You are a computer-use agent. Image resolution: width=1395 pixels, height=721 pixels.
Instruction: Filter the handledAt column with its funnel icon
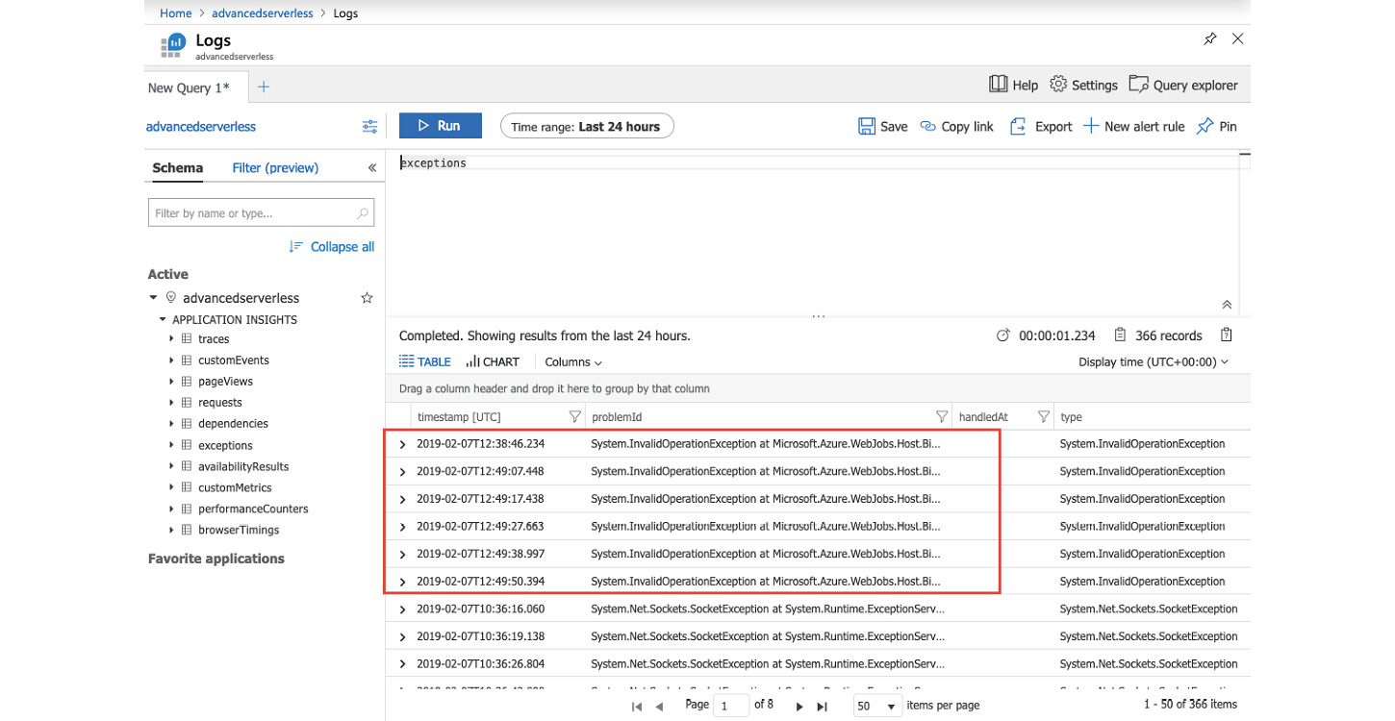coord(1044,417)
